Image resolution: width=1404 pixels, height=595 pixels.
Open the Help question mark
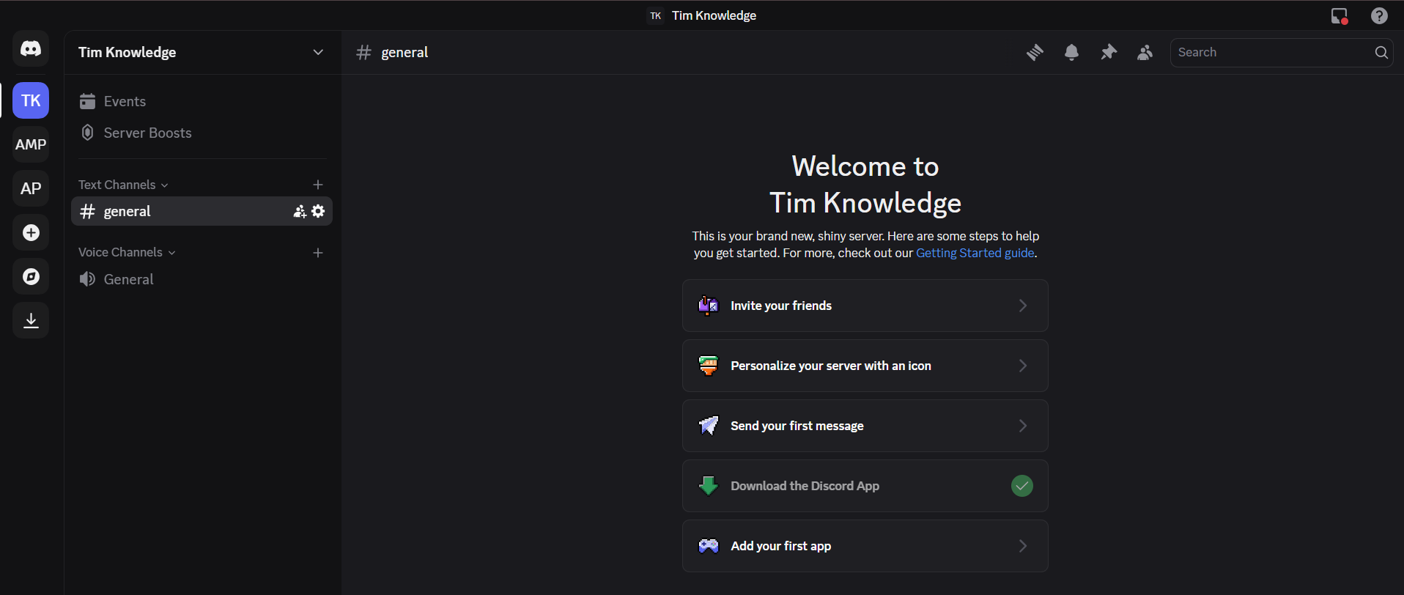coord(1379,15)
